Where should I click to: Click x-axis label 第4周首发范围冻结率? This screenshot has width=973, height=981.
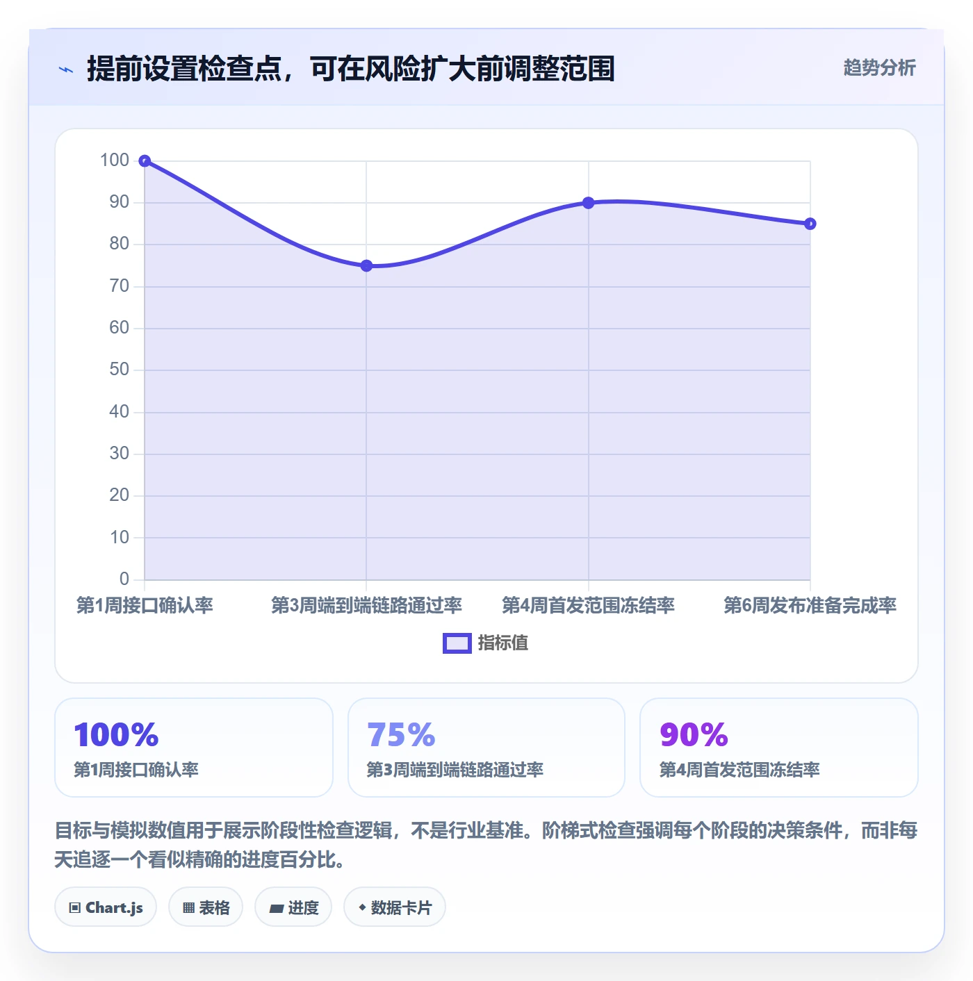[589, 605]
